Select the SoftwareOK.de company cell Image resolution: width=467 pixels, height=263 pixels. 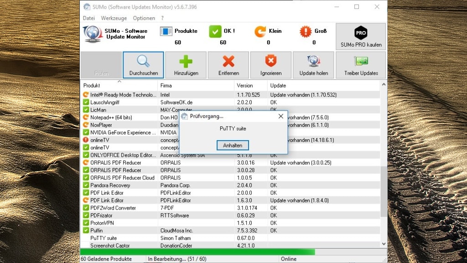176,102
